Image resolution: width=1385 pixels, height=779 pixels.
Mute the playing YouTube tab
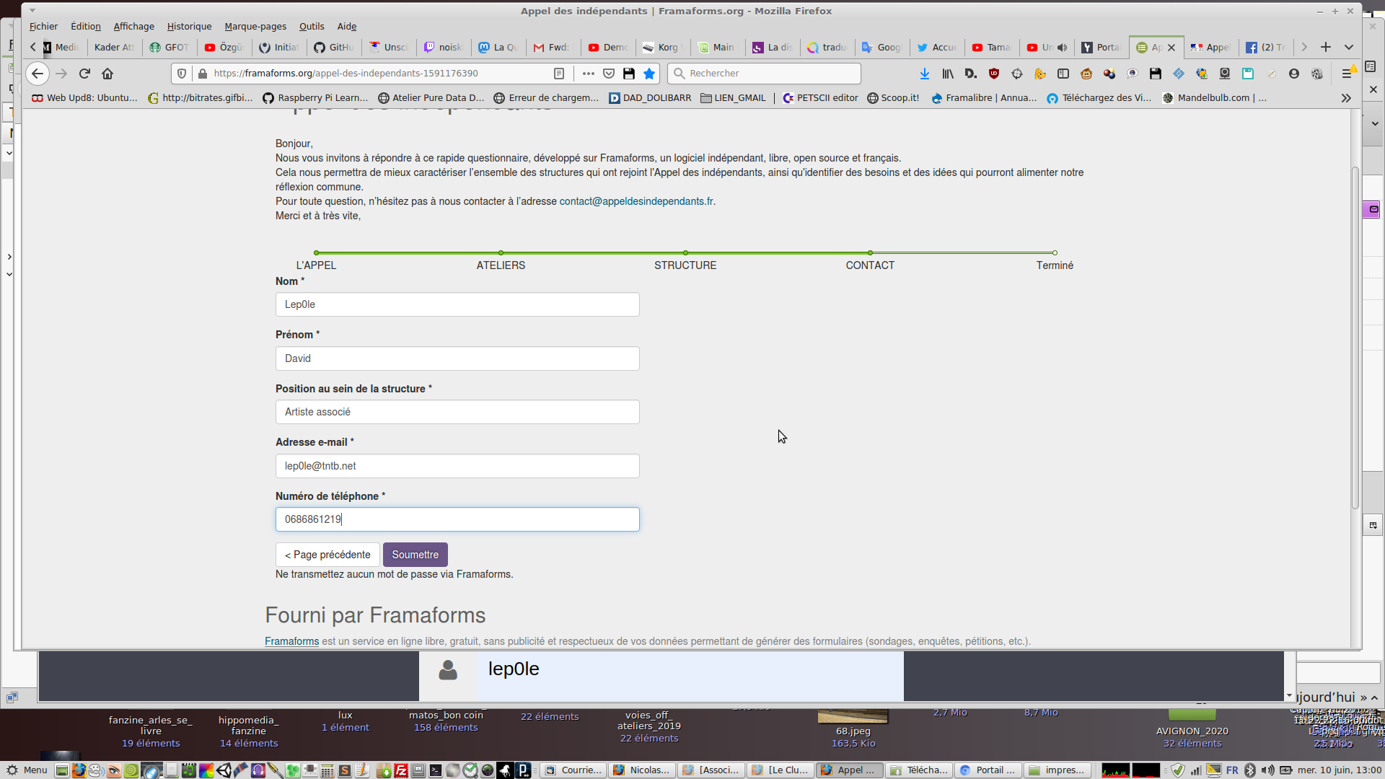click(x=1062, y=48)
